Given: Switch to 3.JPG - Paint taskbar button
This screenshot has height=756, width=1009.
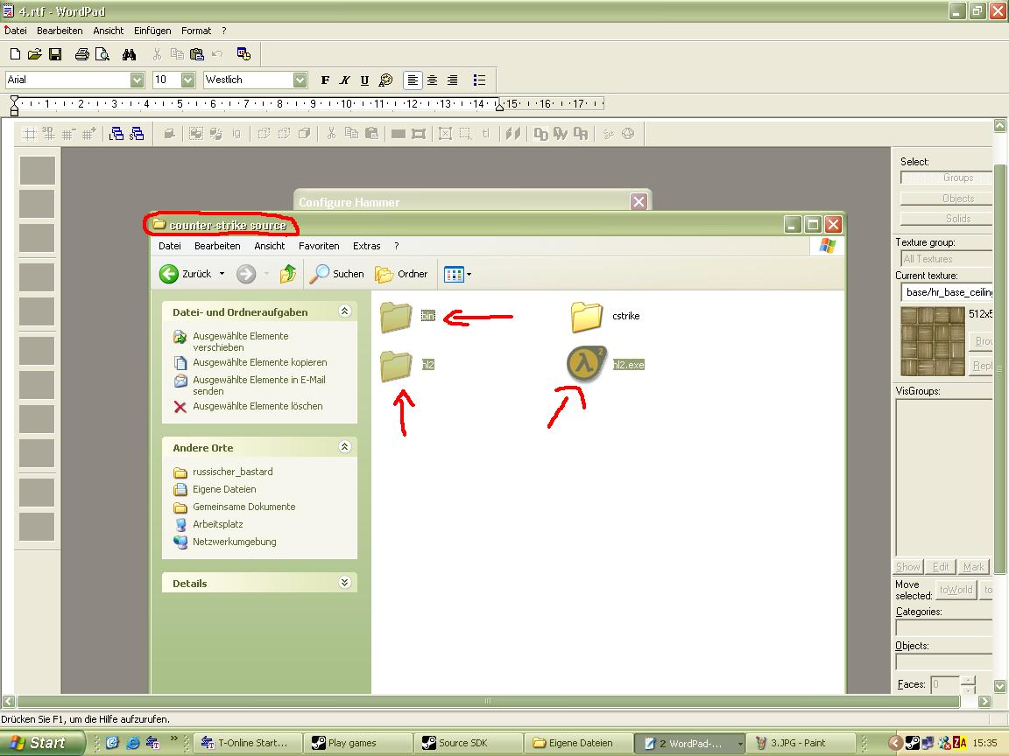Looking at the screenshot, I should 801,743.
